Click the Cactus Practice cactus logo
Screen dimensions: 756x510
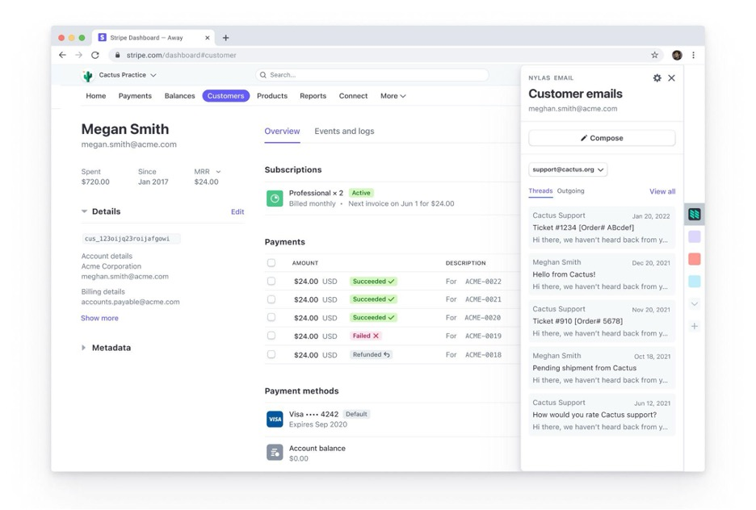coord(88,76)
